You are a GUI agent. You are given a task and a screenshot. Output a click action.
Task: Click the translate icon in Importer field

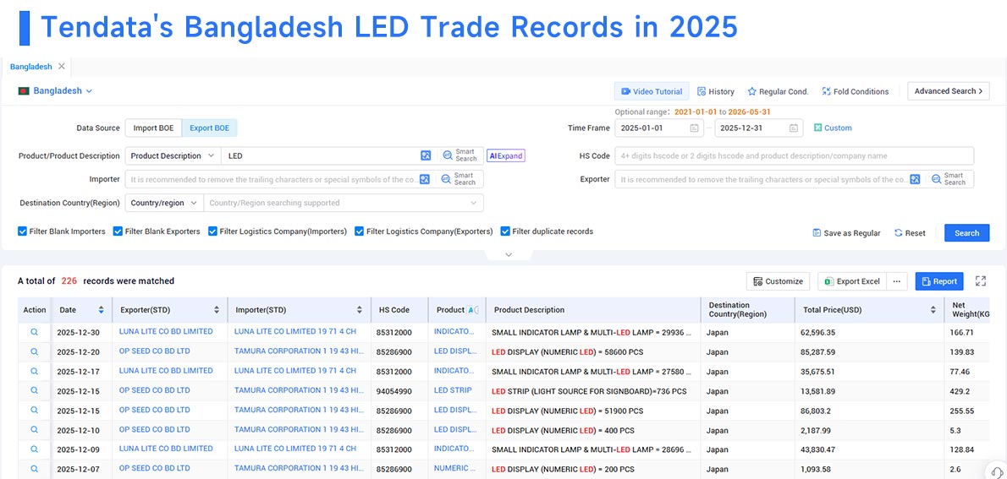(x=425, y=180)
